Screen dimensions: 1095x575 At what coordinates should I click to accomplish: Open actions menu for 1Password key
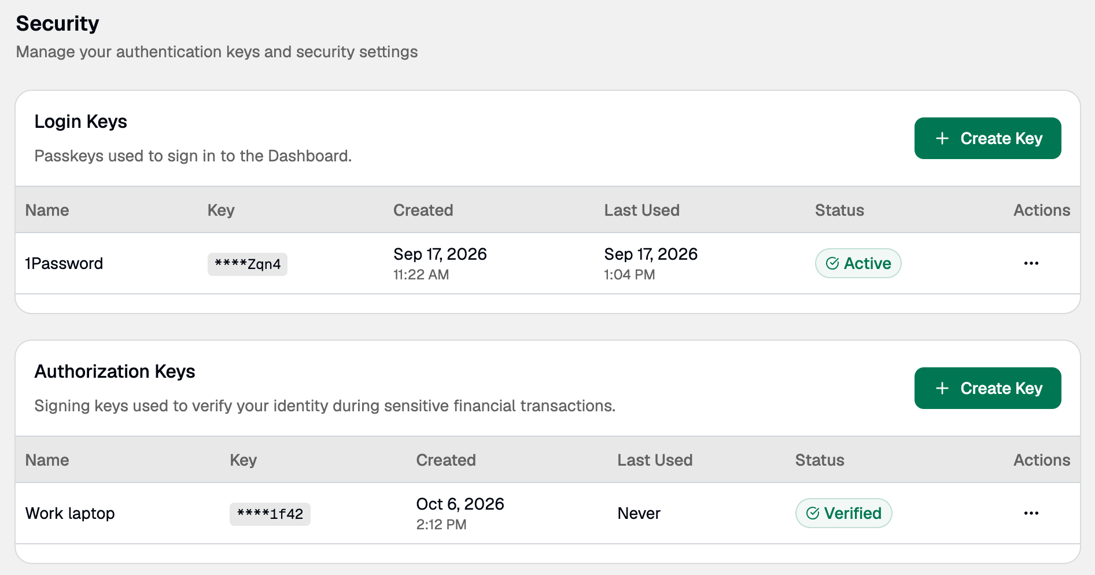click(x=1031, y=263)
